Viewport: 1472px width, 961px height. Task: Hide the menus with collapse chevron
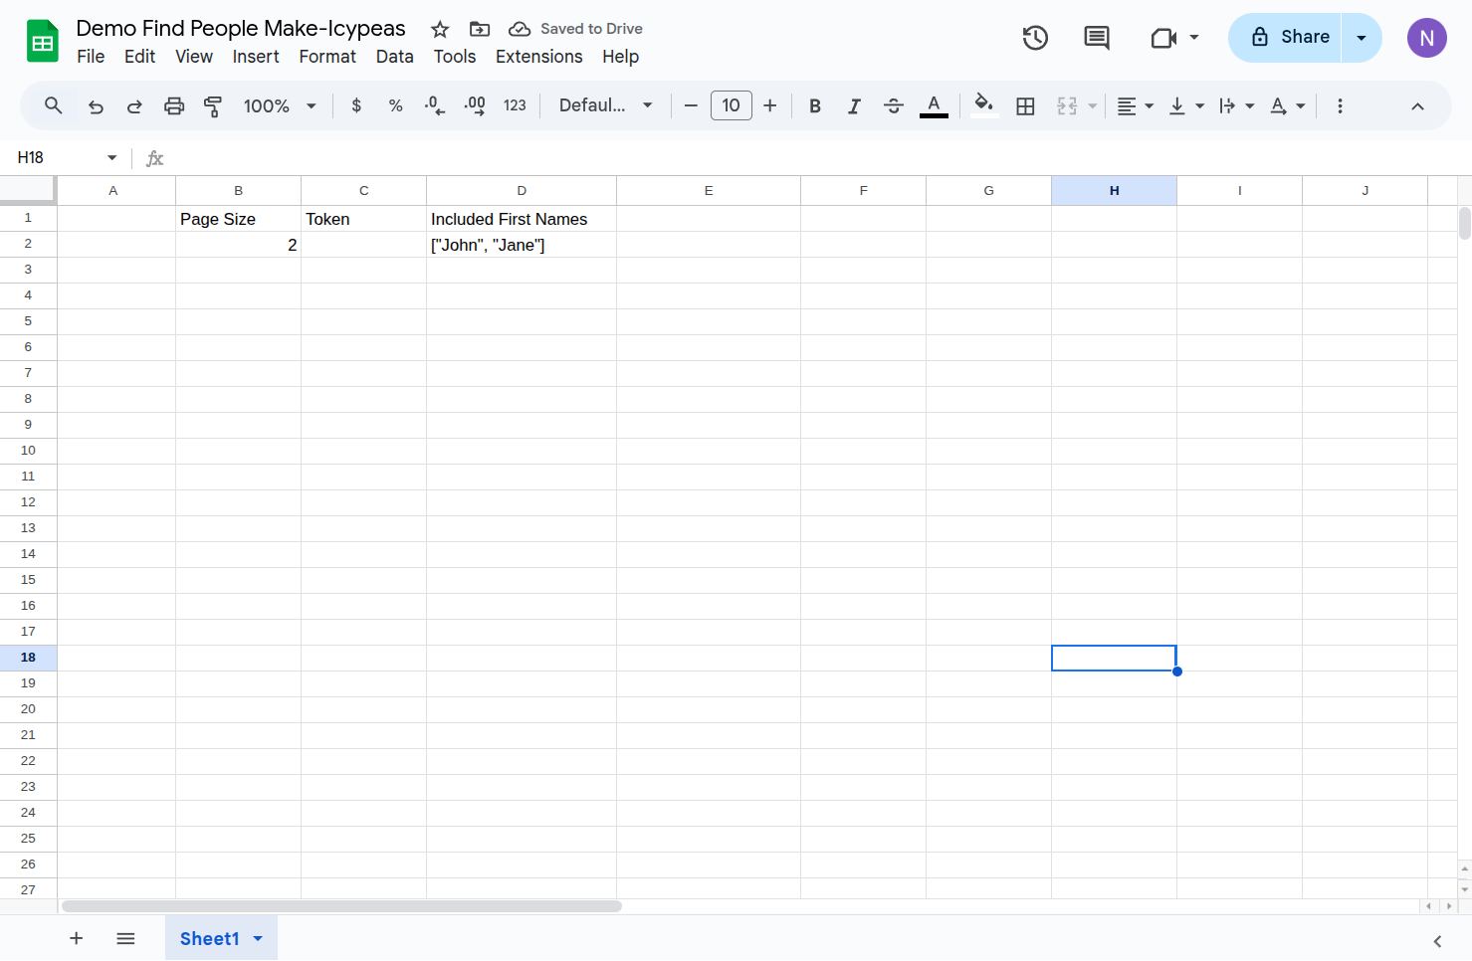point(1417,105)
